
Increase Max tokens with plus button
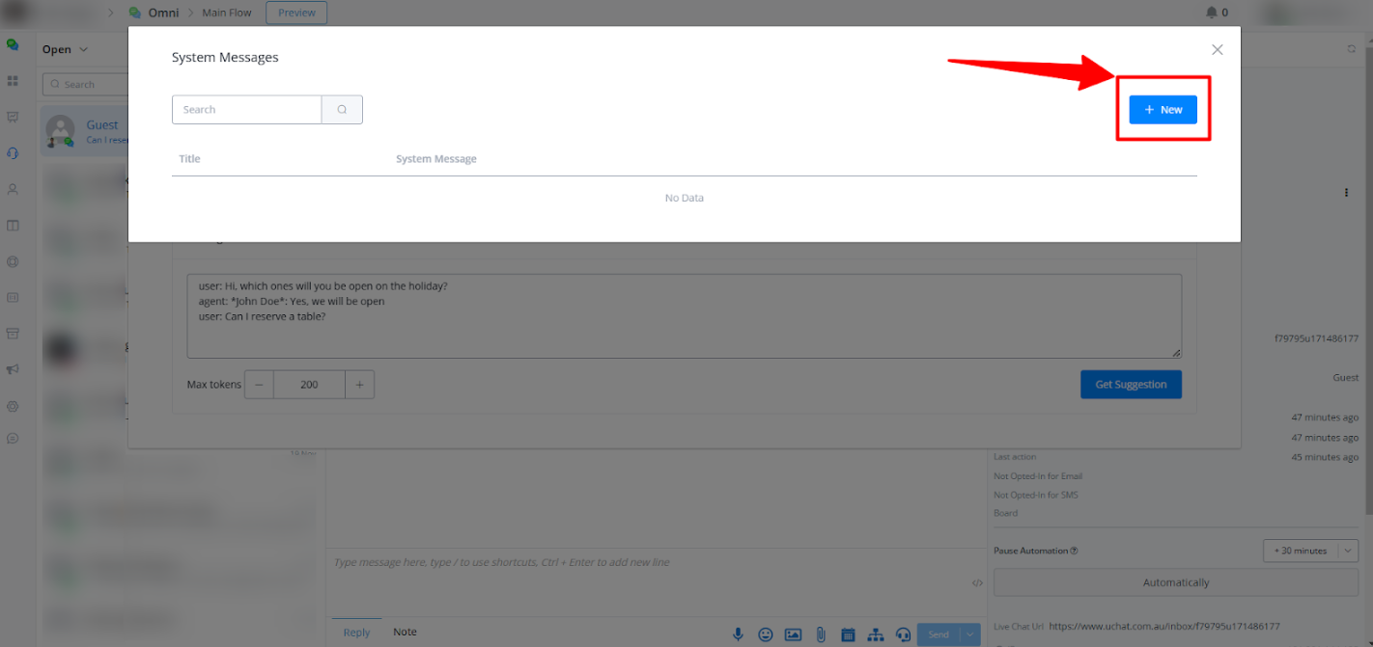359,385
